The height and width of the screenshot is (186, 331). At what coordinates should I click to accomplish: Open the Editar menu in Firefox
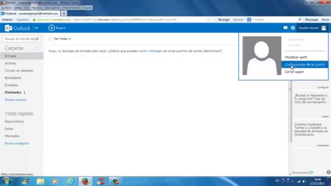[x=18, y=8]
